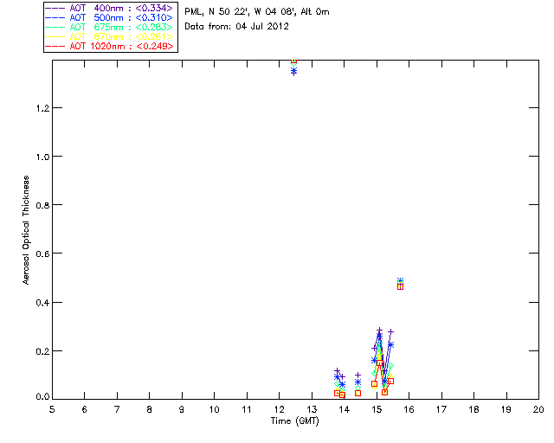Viewport: 554px width, 443px height.
Task: Click the y-axis tick label '0.2'
Action: coord(42,351)
